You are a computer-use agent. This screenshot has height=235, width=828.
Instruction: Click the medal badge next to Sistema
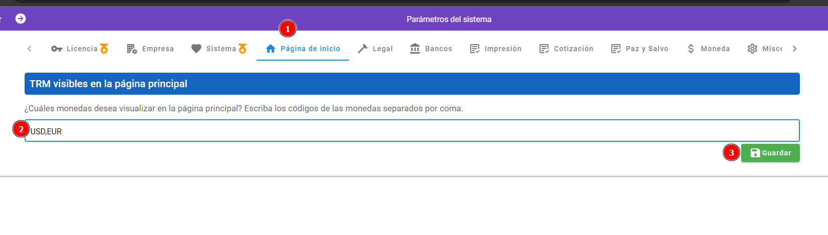coord(243,49)
